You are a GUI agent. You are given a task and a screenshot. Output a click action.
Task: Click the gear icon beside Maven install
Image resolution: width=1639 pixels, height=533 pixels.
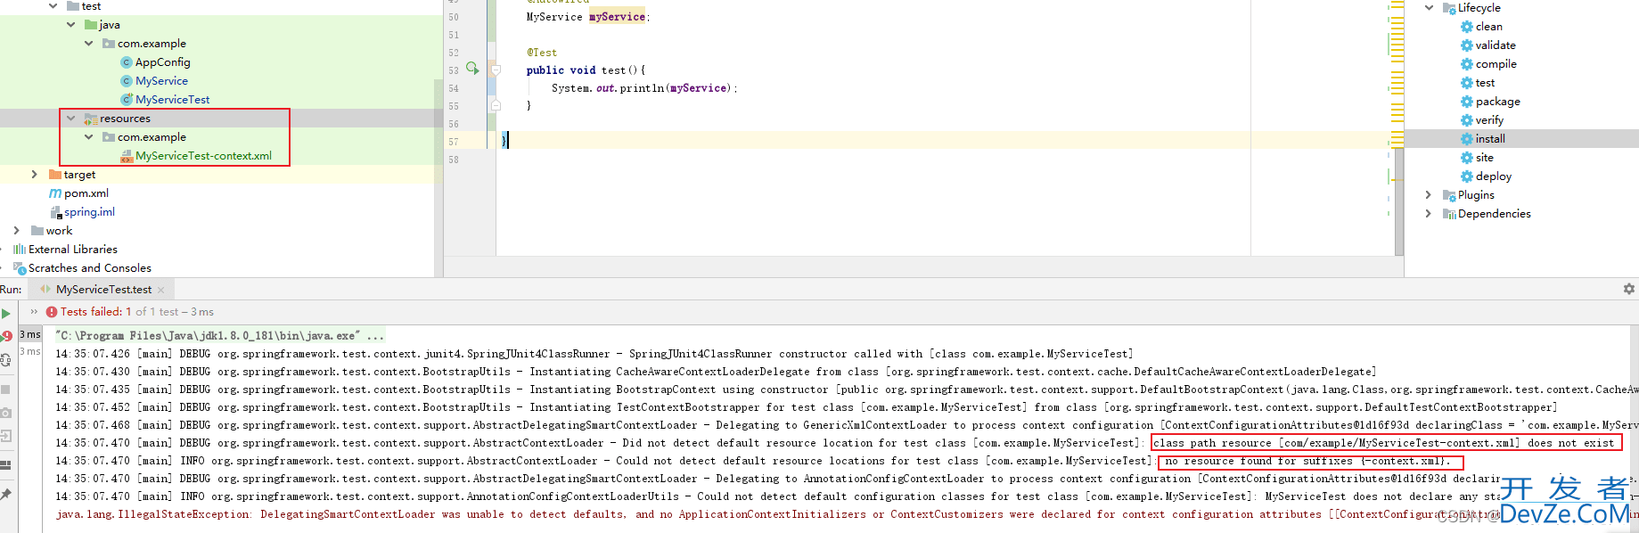click(x=1466, y=139)
